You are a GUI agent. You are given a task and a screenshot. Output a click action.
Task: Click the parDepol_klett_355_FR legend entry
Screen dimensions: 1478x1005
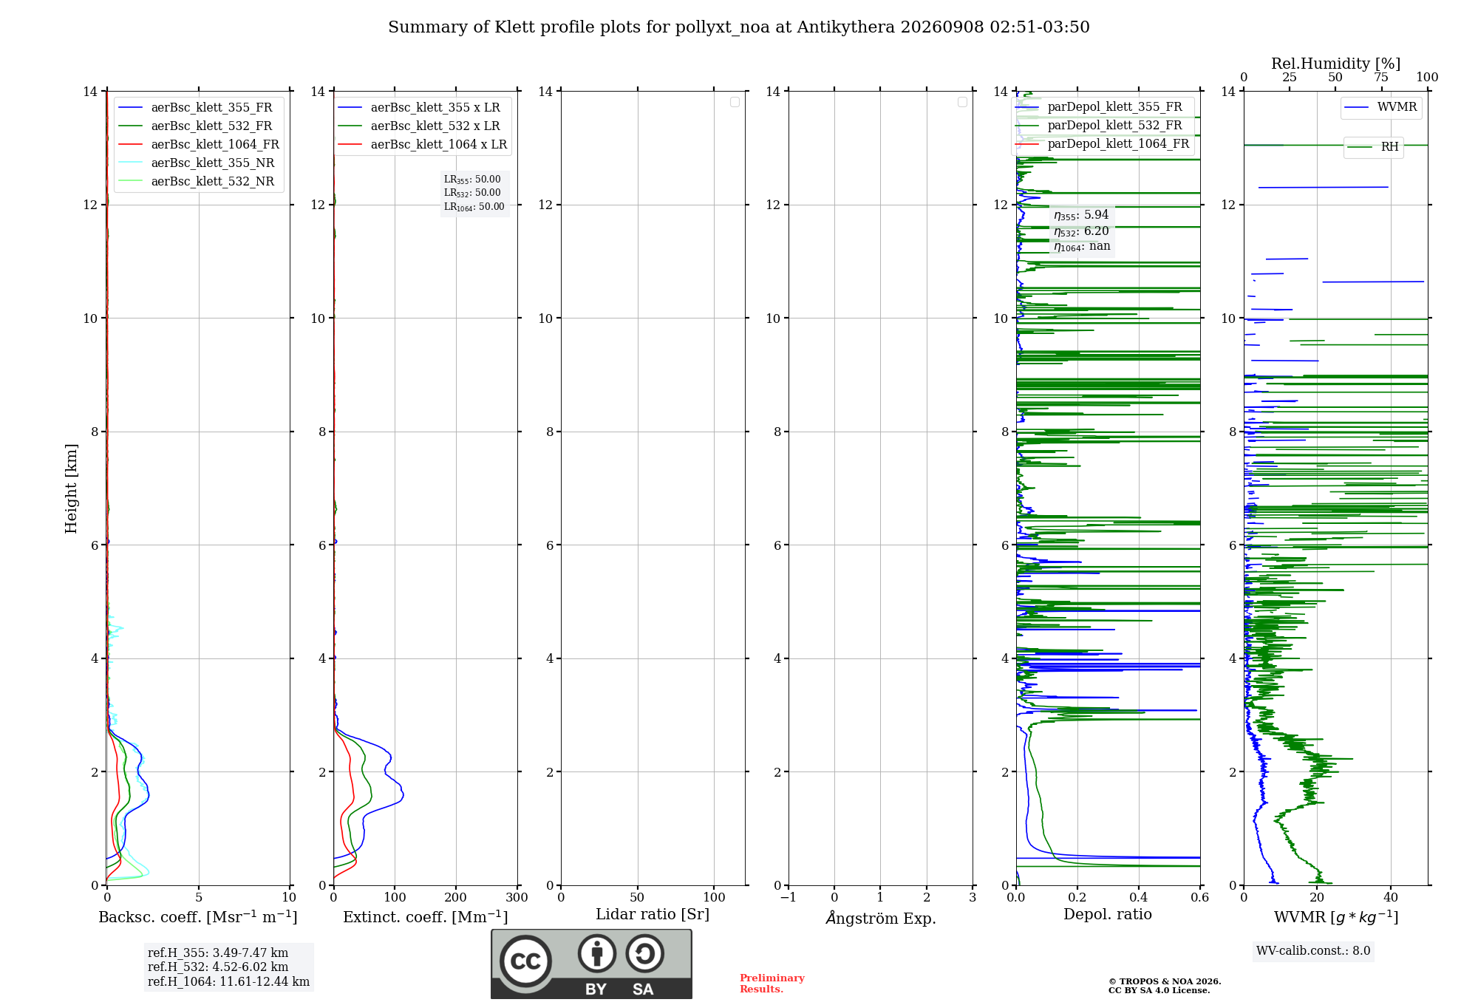pos(1100,106)
